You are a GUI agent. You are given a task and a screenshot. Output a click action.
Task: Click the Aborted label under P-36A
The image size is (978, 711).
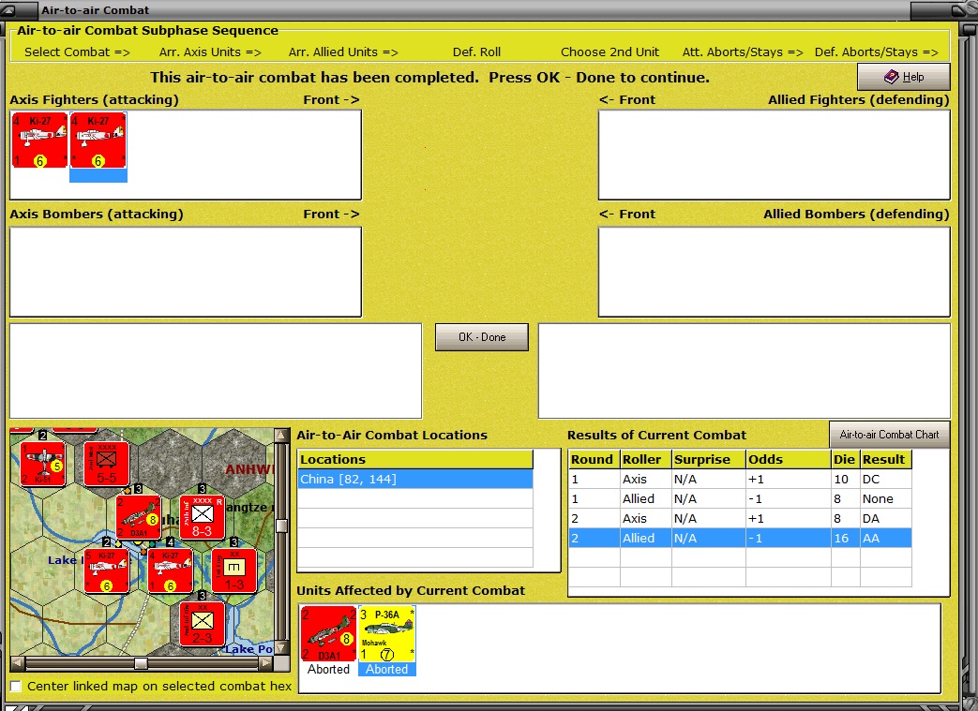click(x=386, y=669)
